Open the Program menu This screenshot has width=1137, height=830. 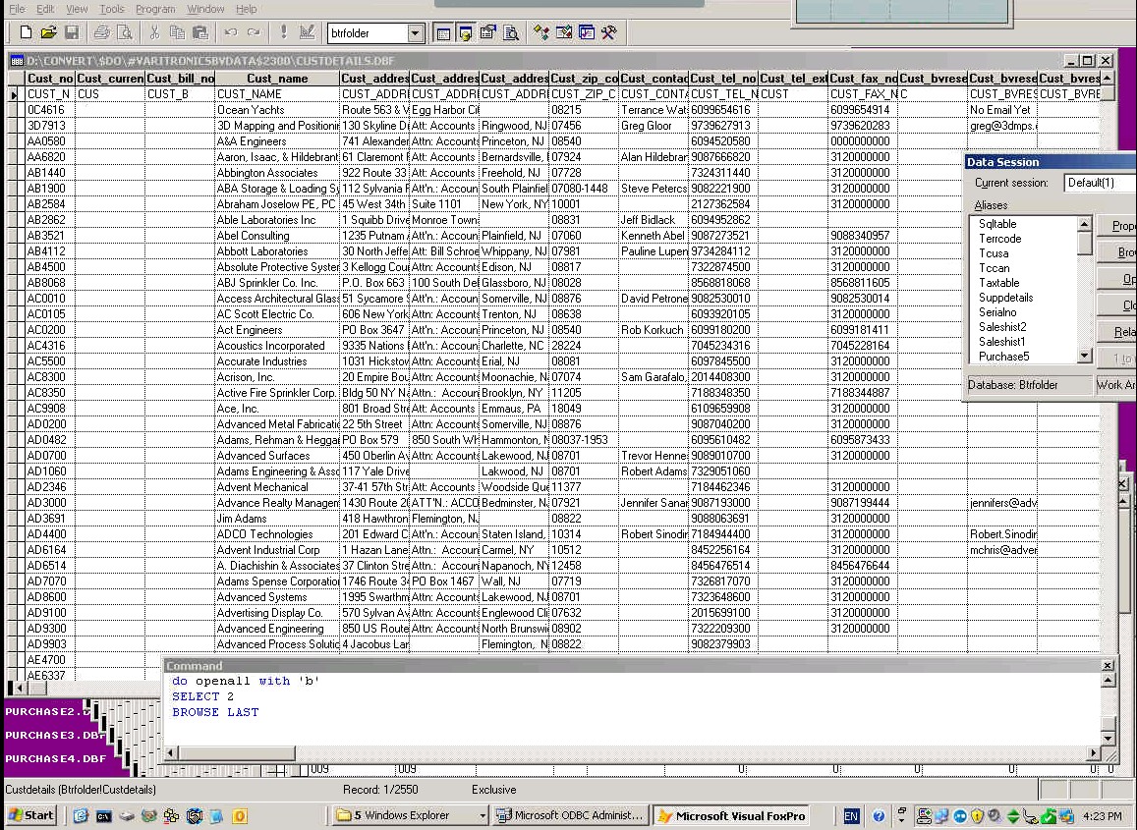(155, 9)
